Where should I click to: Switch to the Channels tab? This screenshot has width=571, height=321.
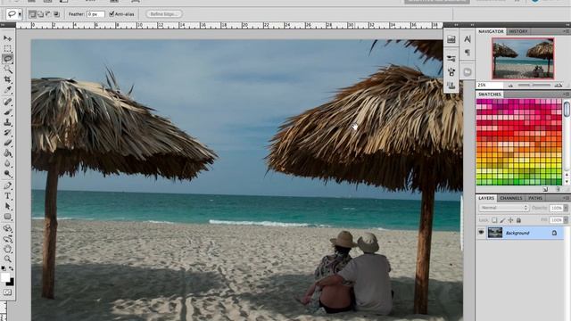pos(511,198)
